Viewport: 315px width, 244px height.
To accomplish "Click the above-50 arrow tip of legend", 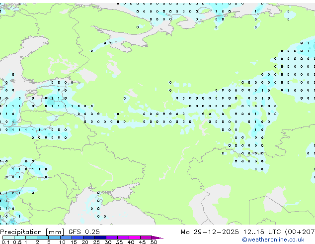I will pyautogui.click(x=157, y=238).
